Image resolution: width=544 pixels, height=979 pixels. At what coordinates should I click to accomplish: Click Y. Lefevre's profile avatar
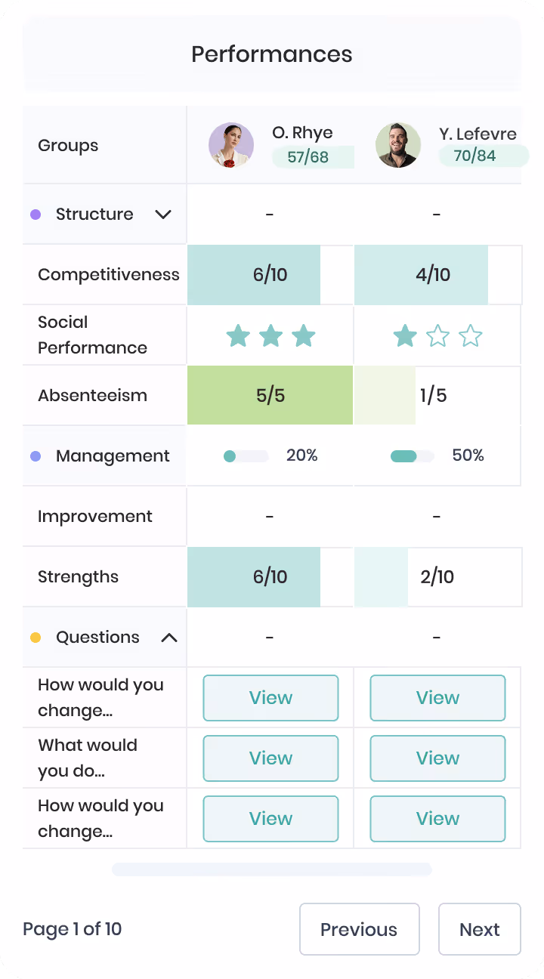[x=398, y=145]
